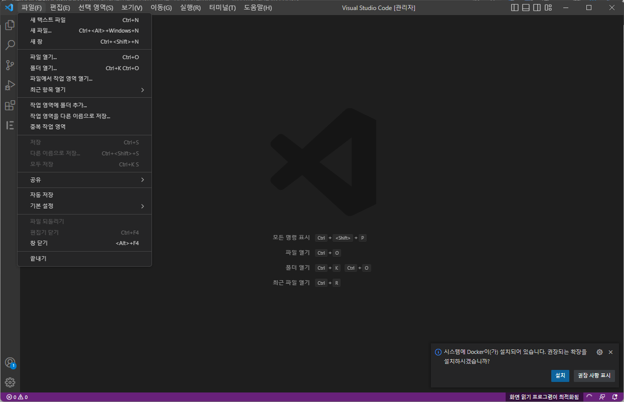
Task: Click 권장 사항 표시 button
Action: tap(594, 375)
